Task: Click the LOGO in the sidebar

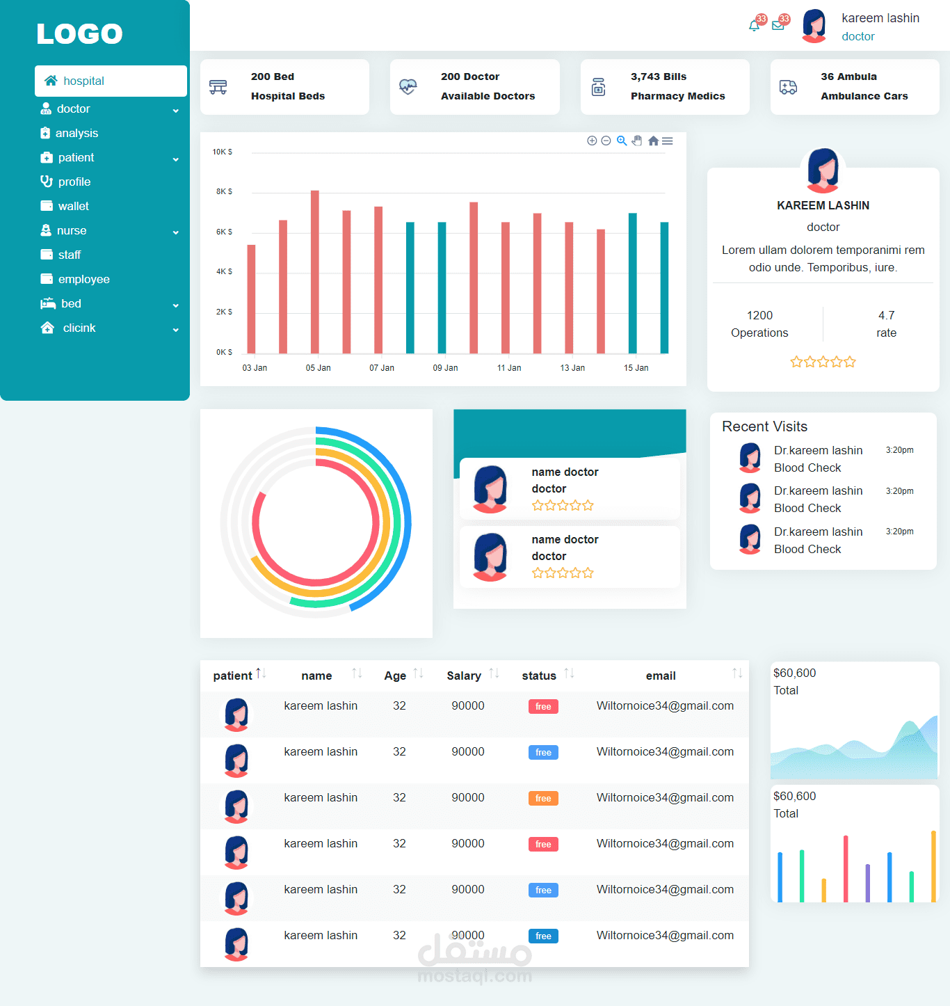Action: coord(79,33)
